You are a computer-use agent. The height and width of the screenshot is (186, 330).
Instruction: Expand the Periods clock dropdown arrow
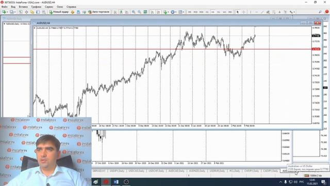[176, 12]
